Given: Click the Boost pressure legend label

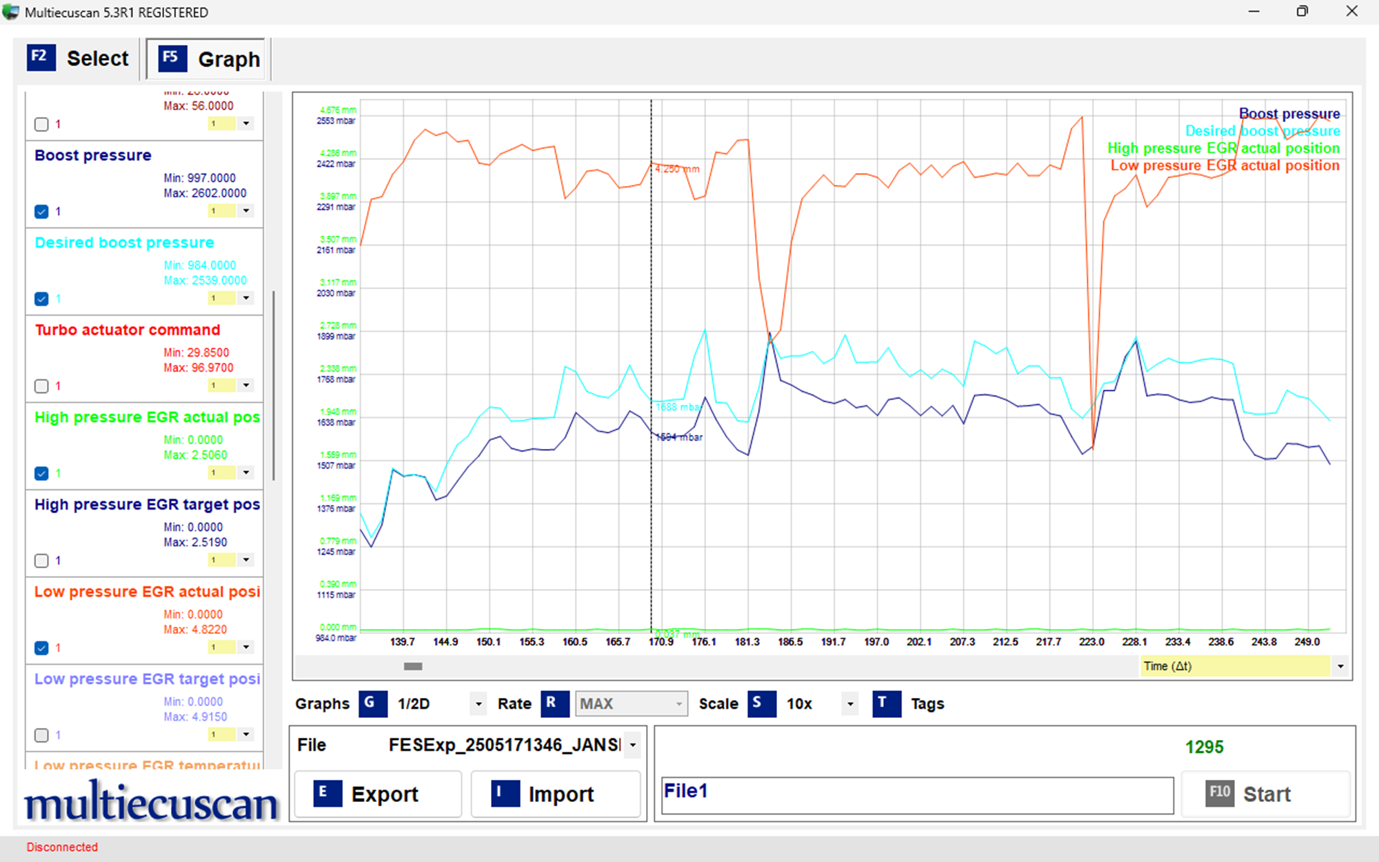Looking at the screenshot, I should (1289, 114).
